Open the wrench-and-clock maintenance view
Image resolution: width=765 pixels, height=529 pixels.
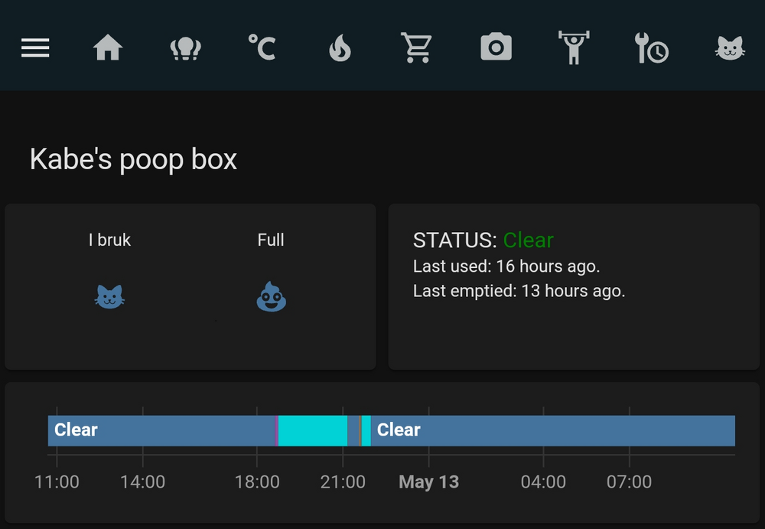[x=651, y=48]
